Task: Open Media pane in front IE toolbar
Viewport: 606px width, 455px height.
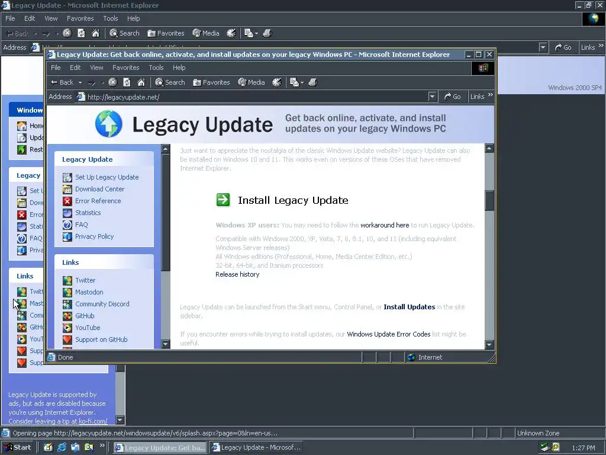Action: pyautogui.click(x=252, y=82)
